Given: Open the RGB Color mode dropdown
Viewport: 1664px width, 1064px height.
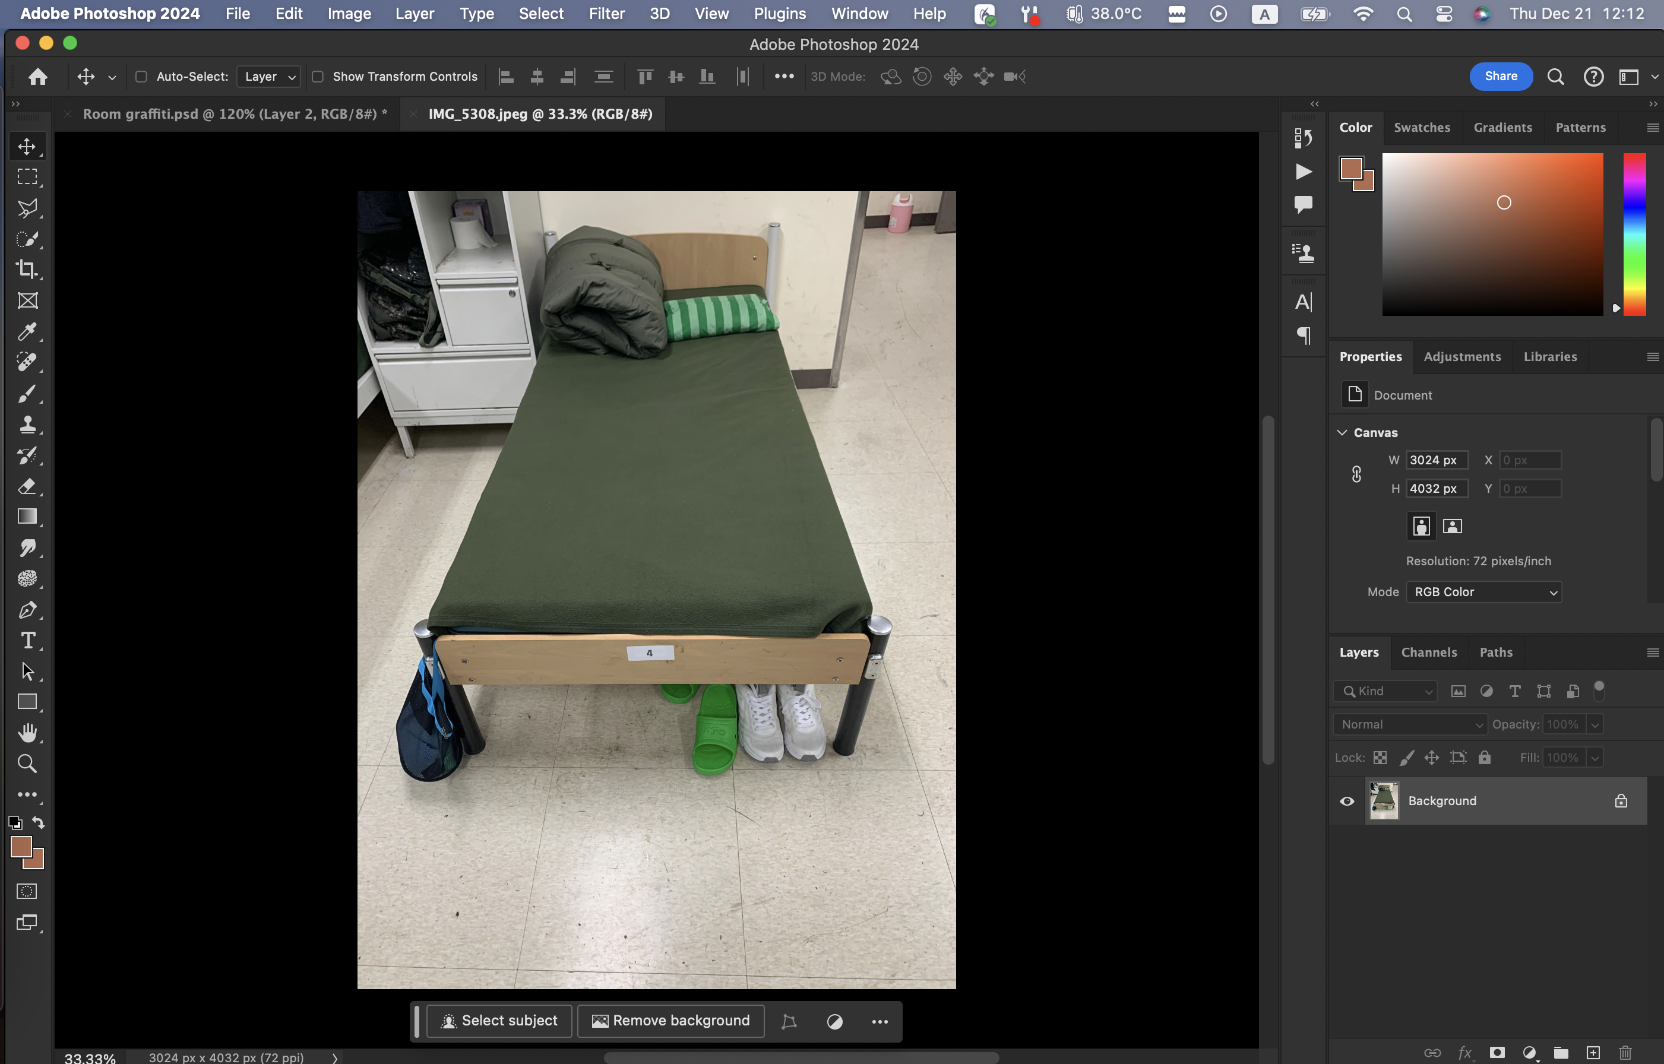Looking at the screenshot, I should pos(1483,592).
